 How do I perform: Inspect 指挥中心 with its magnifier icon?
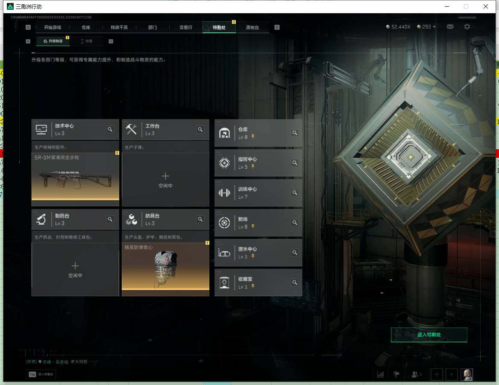coord(295,162)
